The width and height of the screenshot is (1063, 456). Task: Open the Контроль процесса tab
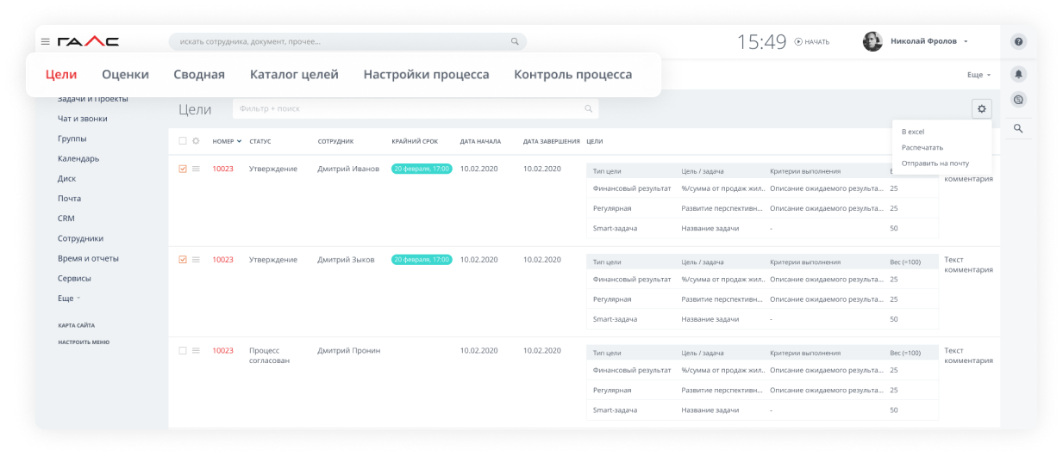[572, 75]
